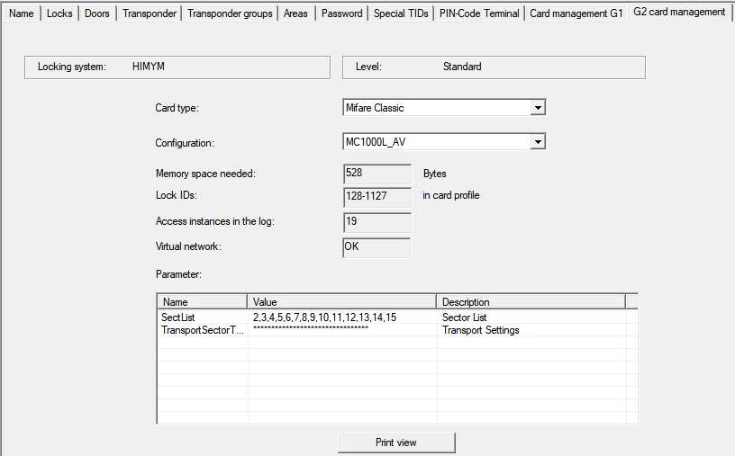Select the Transponder tab
The height and width of the screenshot is (456, 735).
pos(150,13)
